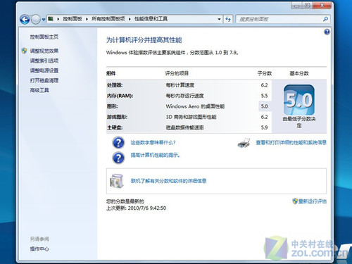This screenshot has width=352, height=264.
Task: Open 查看和打印详细的性能和系统信息 link
Action: (291, 142)
